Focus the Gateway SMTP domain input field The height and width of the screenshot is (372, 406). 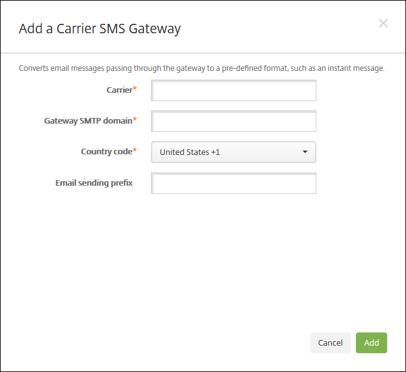[234, 121]
